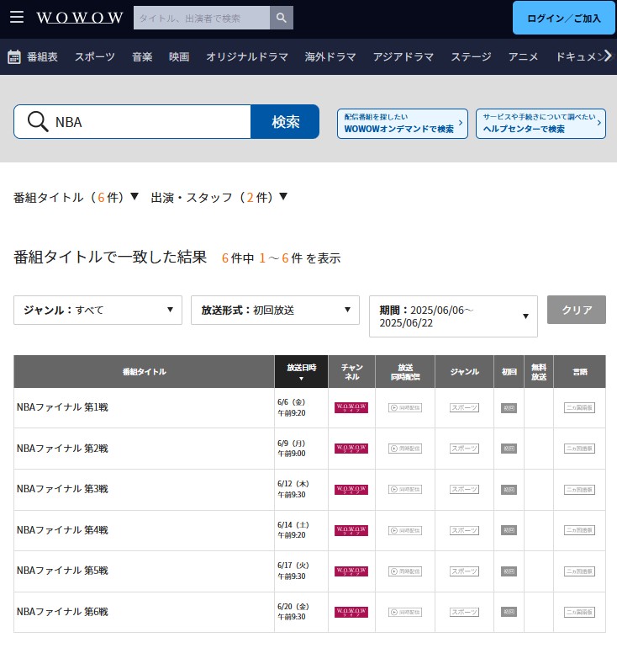This screenshot has height=648, width=617.
Task: Click the header search magnifier button
Action: pyautogui.click(x=282, y=18)
